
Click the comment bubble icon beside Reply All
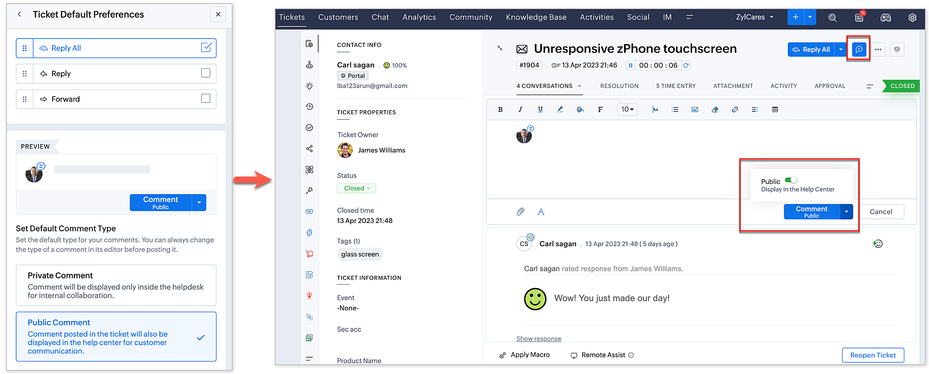pyautogui.click(x=859, y=49)
